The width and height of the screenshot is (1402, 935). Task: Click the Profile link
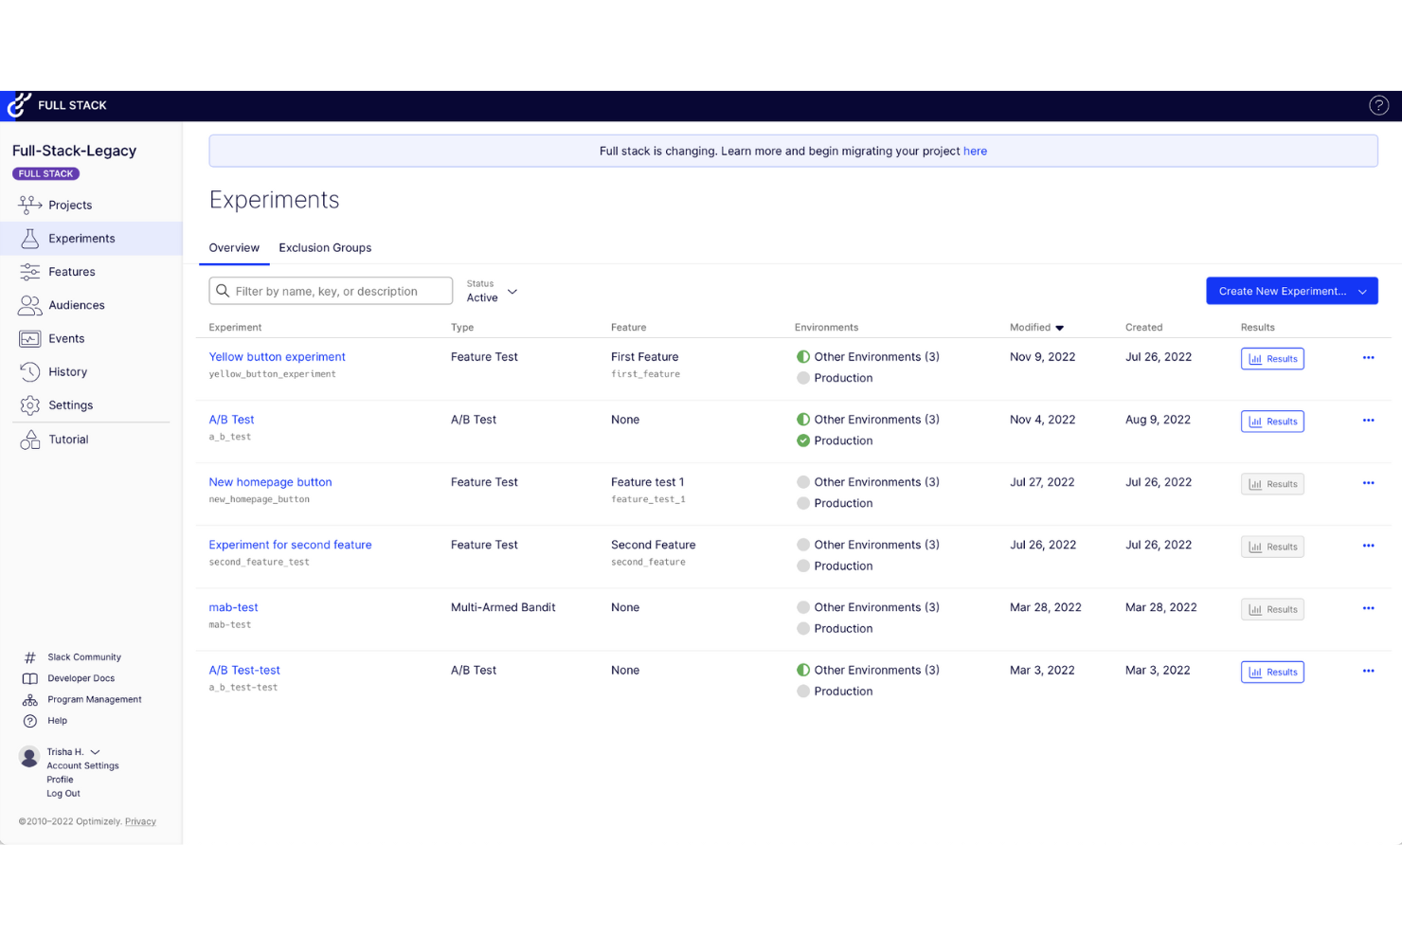click(60, 780)
